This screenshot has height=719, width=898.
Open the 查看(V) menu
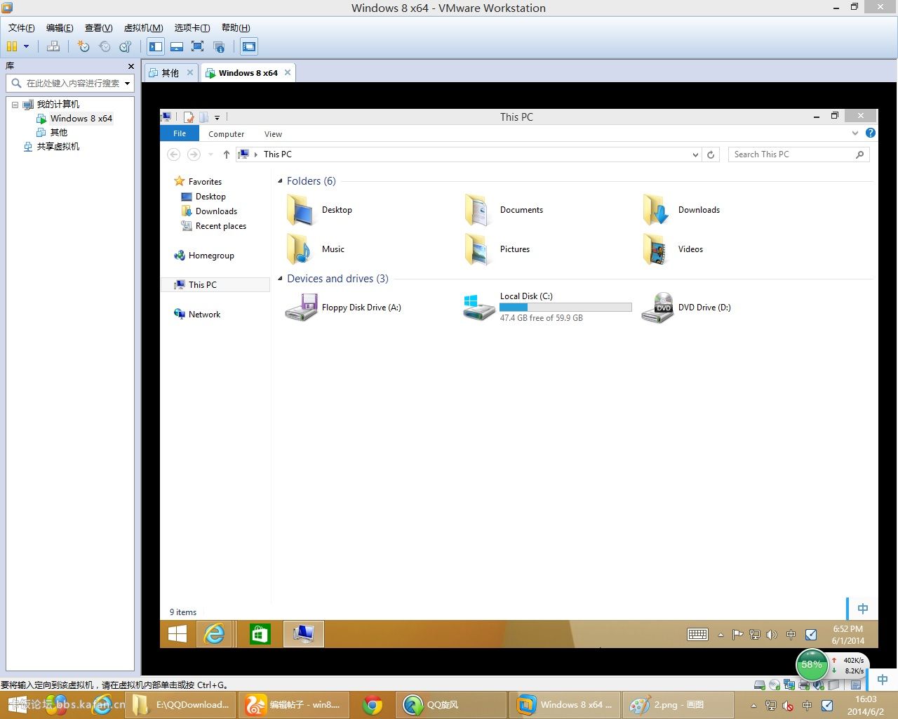(x=98, y=28)
